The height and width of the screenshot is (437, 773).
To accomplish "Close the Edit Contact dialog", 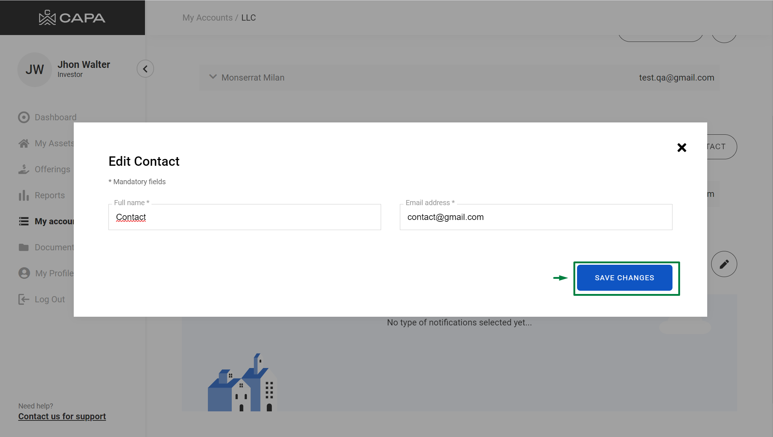I will [x=682, y=147].
